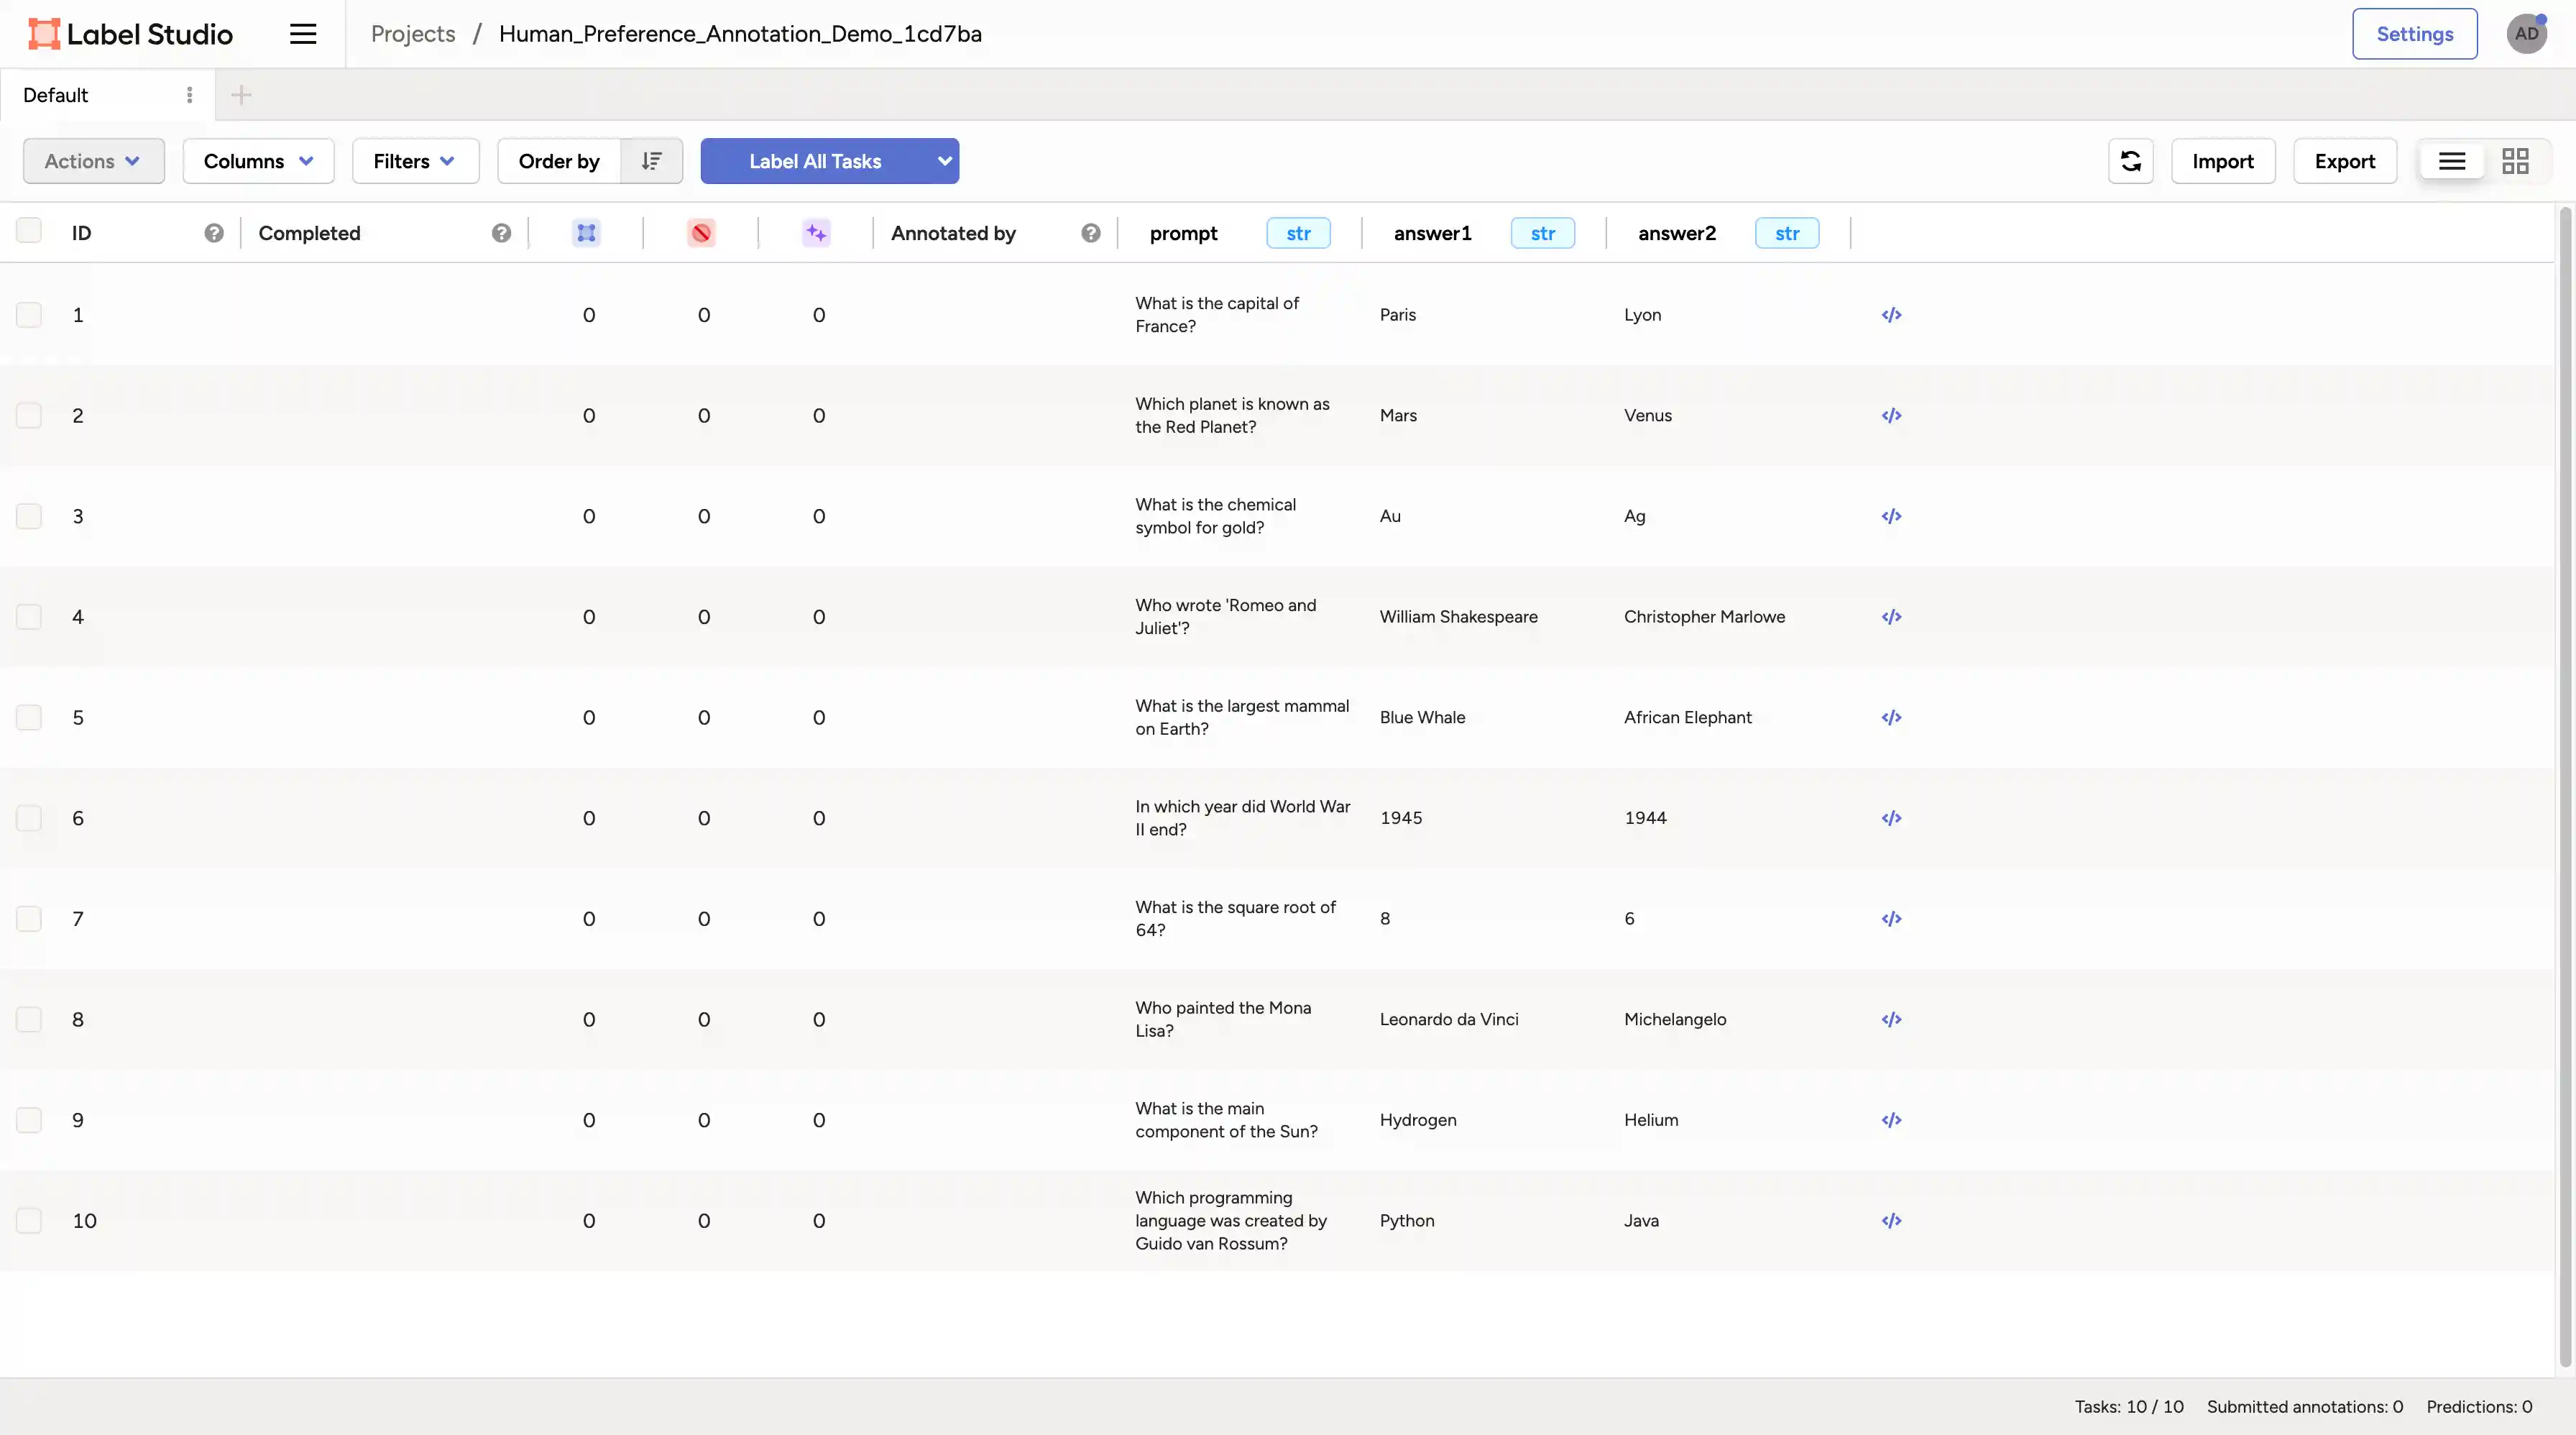Image resolution: width=2576 pixels, height=1435 pixels.
Task: Click the cancelled annotations column icon
Action: point(701,233)
